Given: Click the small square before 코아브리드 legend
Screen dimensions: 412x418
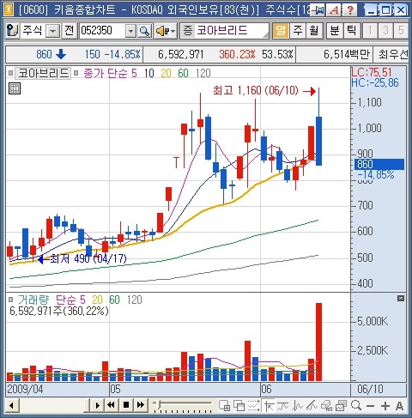Looking at the screenshot, I should point(11,73).
